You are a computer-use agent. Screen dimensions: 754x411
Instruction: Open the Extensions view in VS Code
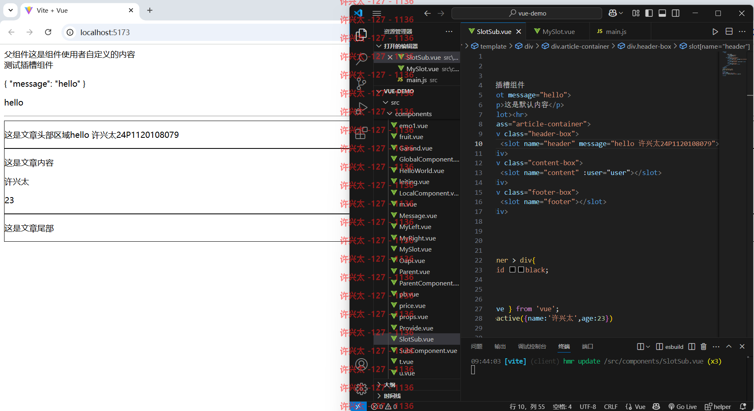[361, 133]
